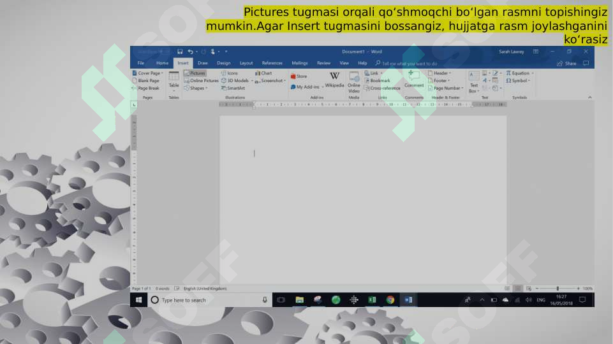Adjust the zoom slider handle
Image resolution: width=613 pixels, height=344 pixels.
[558, 289]
